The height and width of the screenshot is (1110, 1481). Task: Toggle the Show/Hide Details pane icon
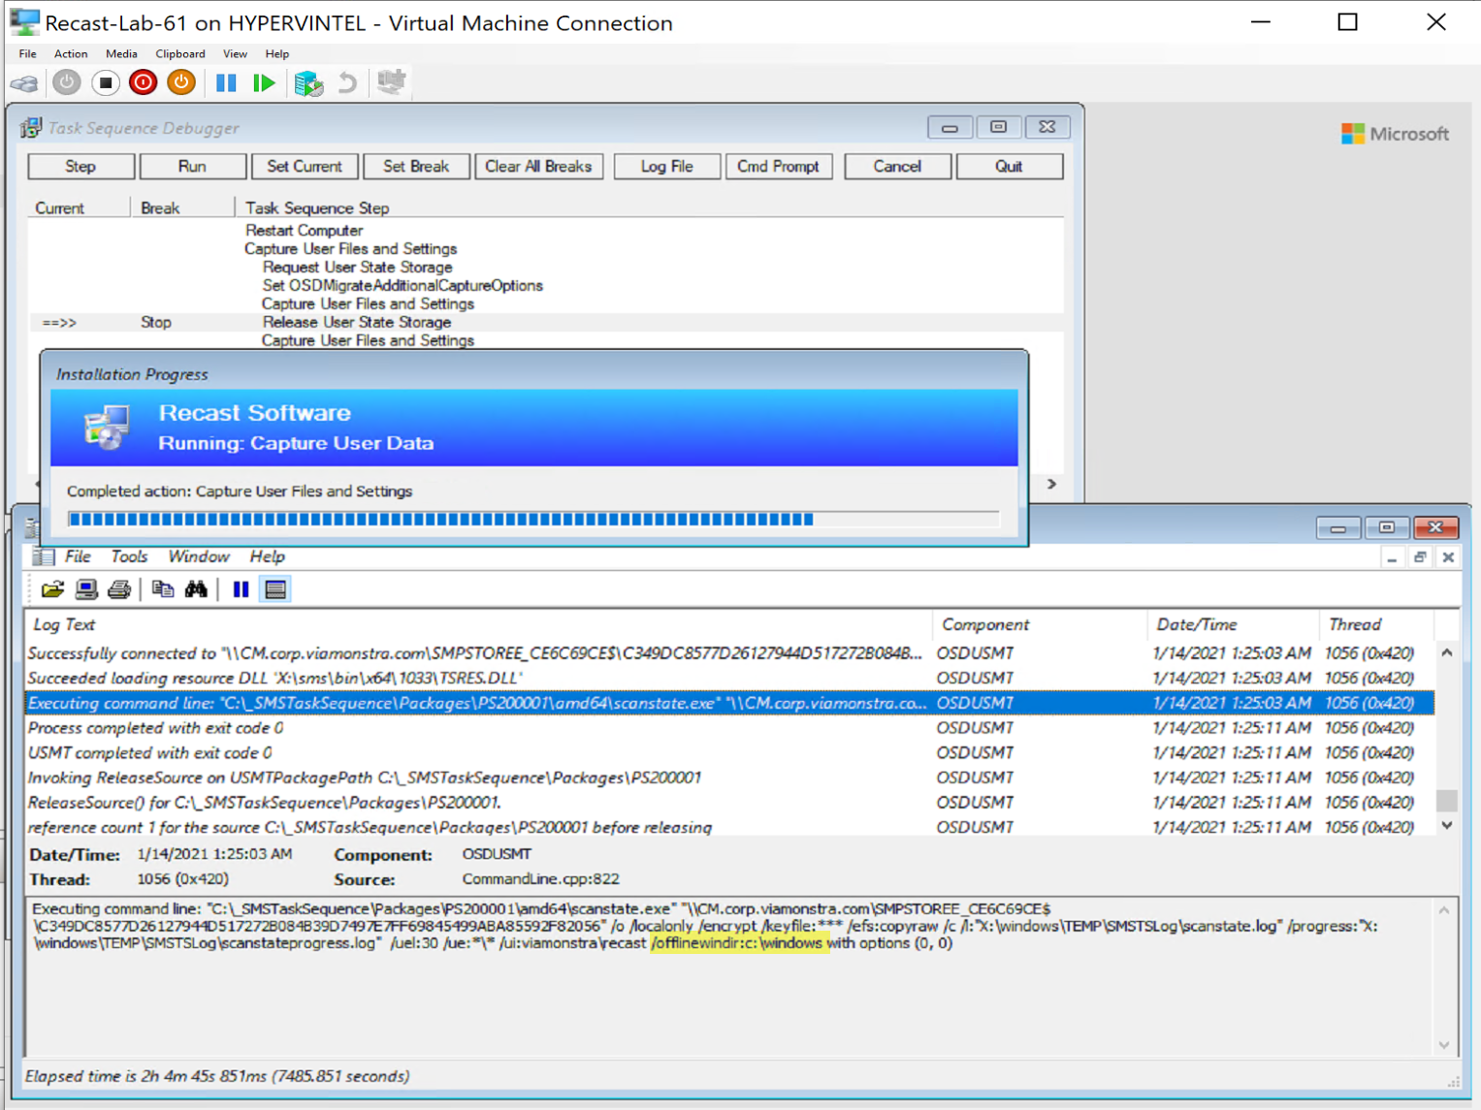275,589
